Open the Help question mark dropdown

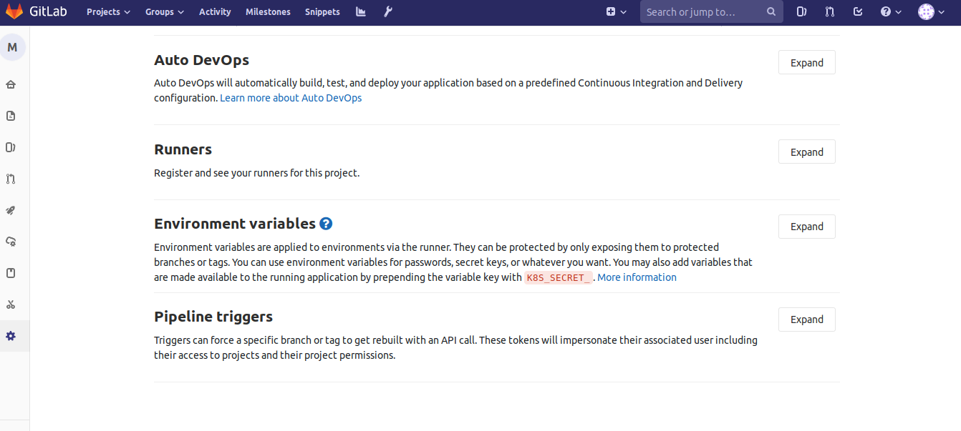(x=891, y=11)
